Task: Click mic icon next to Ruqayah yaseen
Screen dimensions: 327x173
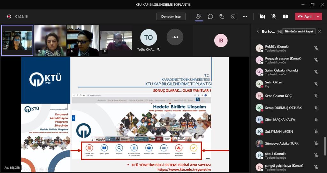Action: pos(316,60)
